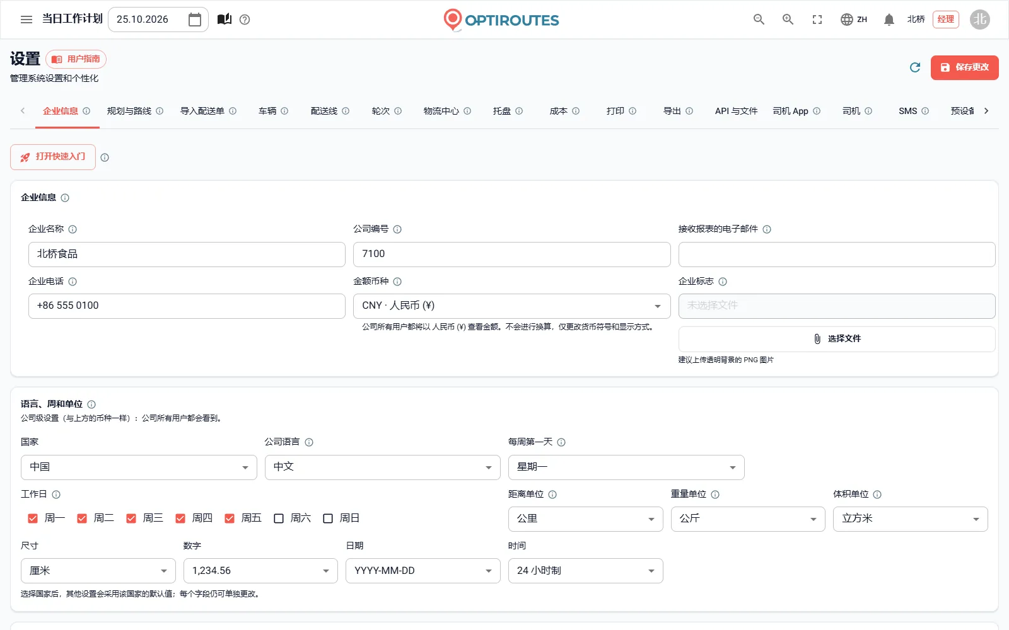The width and height of the screenshot is (1009, 630).
Task: Switch to the 规划与路线 tab
Action: pos(135,111)
